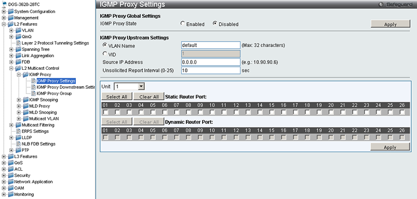Expand the Multicast Filtering node
Screen dimensions: 417x199
[x=11, y=125]
